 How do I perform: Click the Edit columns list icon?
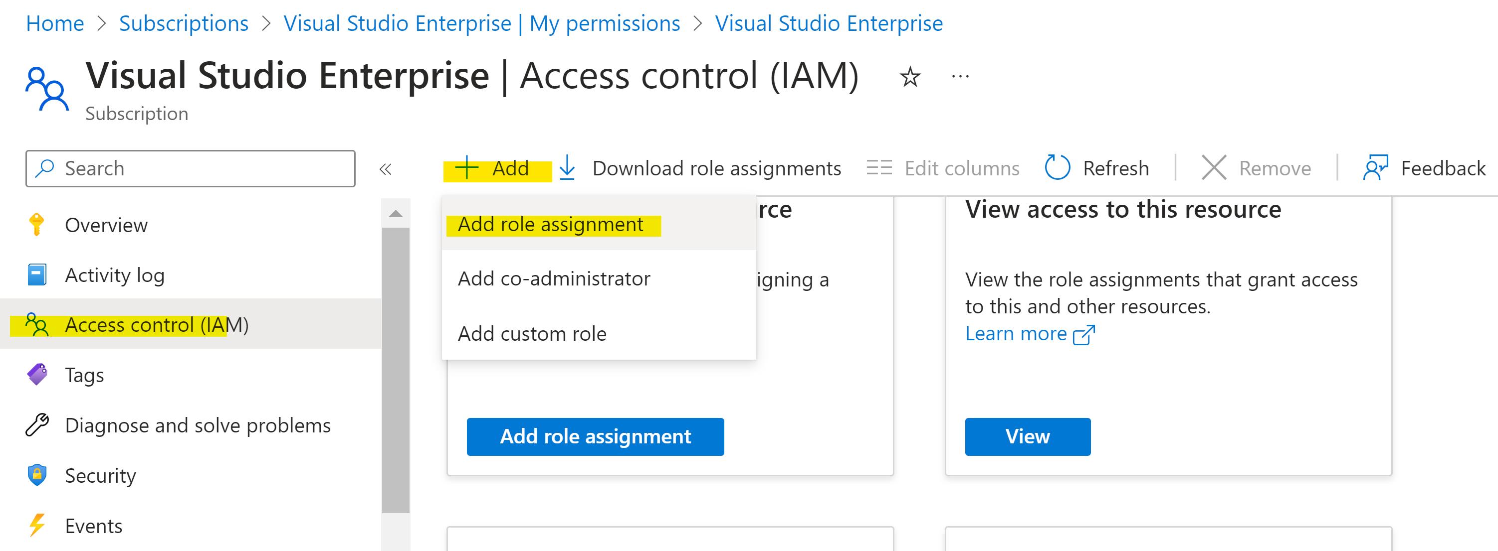pos(878,168)
